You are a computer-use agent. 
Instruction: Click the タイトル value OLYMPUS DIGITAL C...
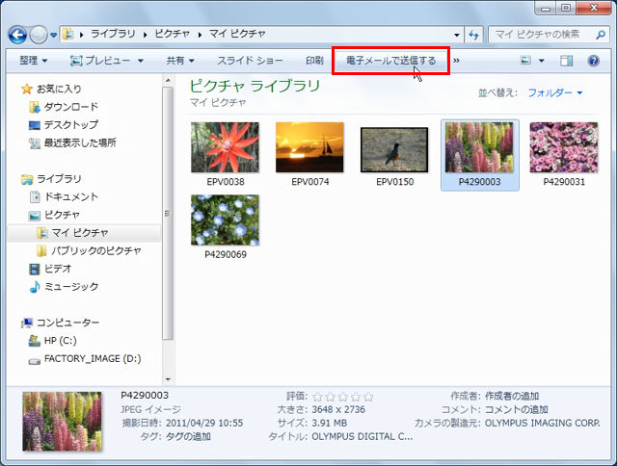[x=362, y=436]
